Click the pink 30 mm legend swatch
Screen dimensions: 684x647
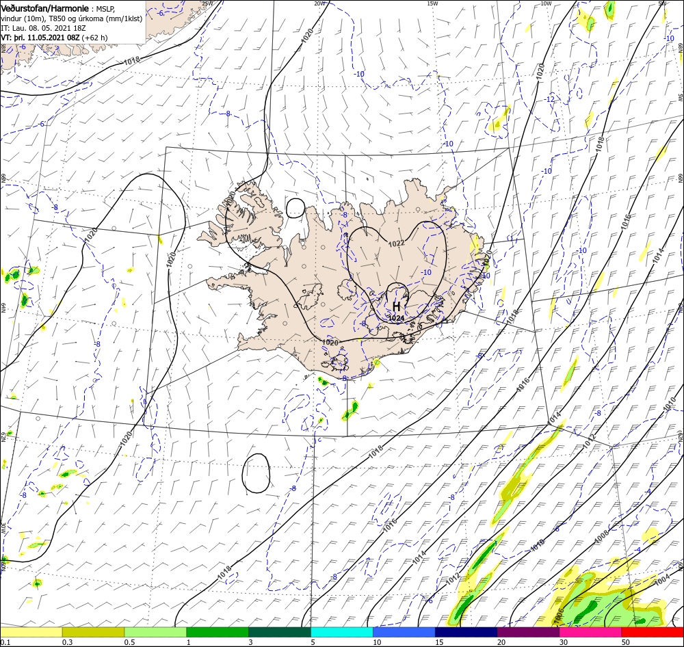pos(591,632)
